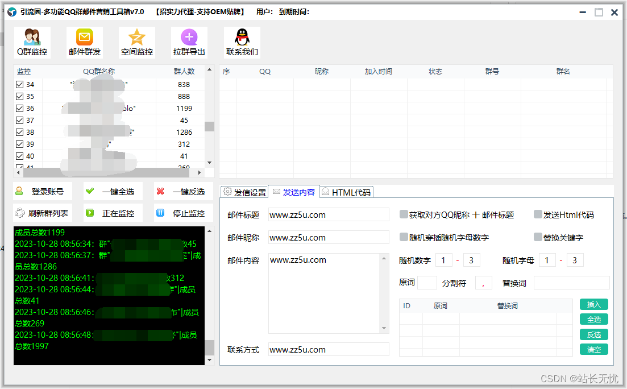Toggle checkbox for group row 39
This screenshot has width=627, height=389.
click(x=19, y=144)
